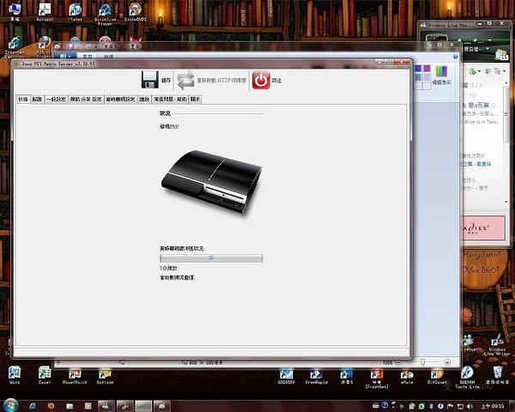Open Excel desktop shortcut
This screenshot has height=412, width=515.
[45, 375]
